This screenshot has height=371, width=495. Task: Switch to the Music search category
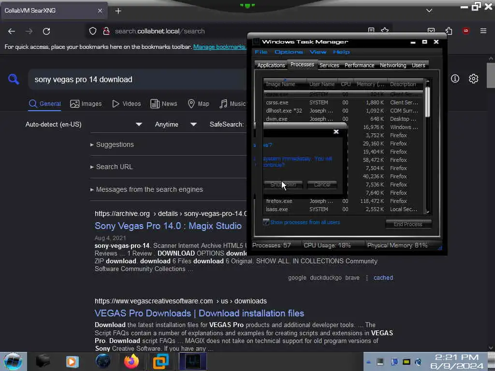[233, 103]
